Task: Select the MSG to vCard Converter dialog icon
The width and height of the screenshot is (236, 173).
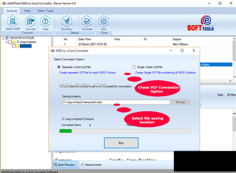Action: (53, 51)
